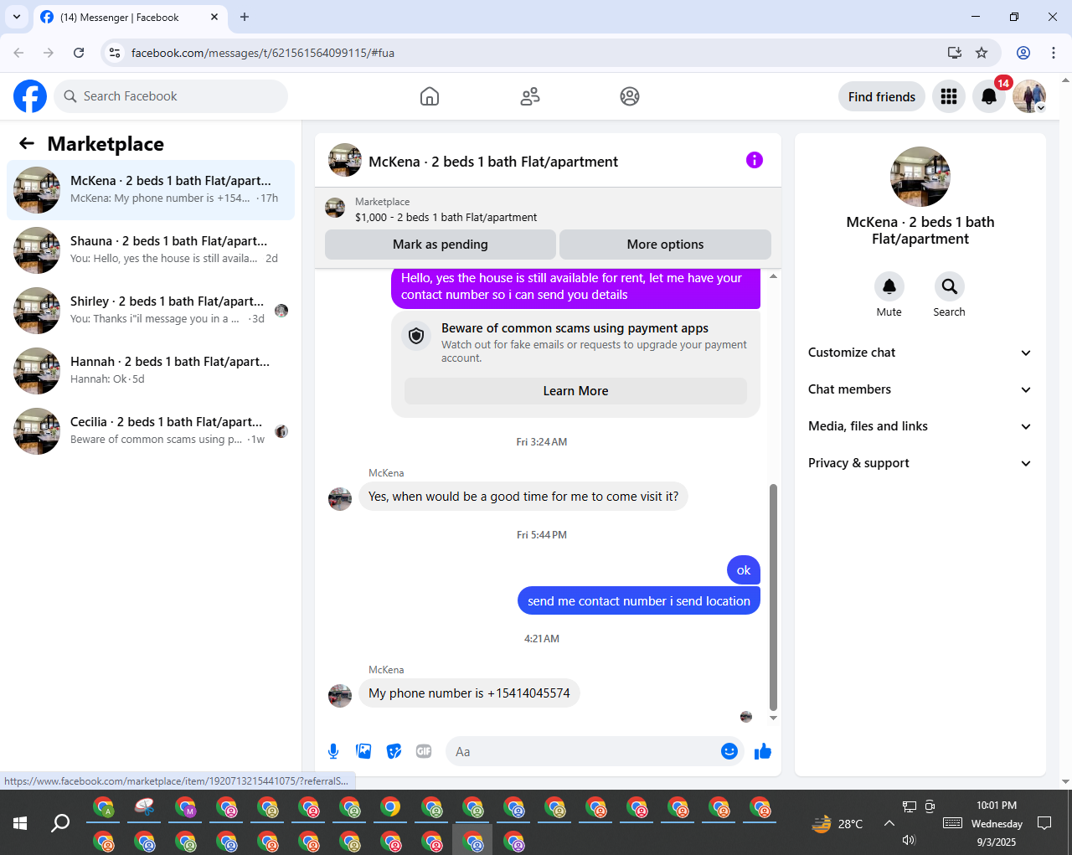Expand Chat members section
Viewport: 1072px width, 855px height.
[920, 389]
